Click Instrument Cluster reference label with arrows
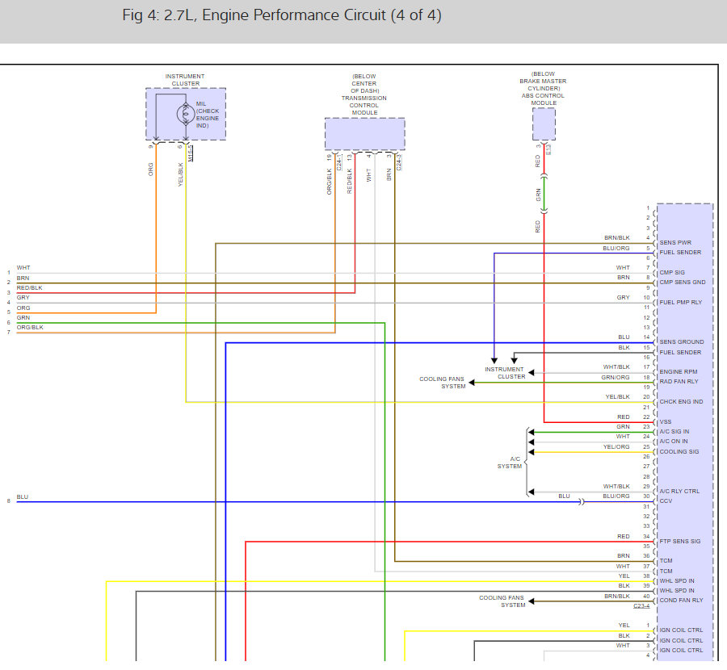This screenshot has width=727, height=670. [504, 373]
